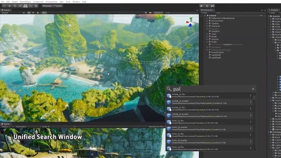Click the Step frame button
281x158 pixels.
213,6
